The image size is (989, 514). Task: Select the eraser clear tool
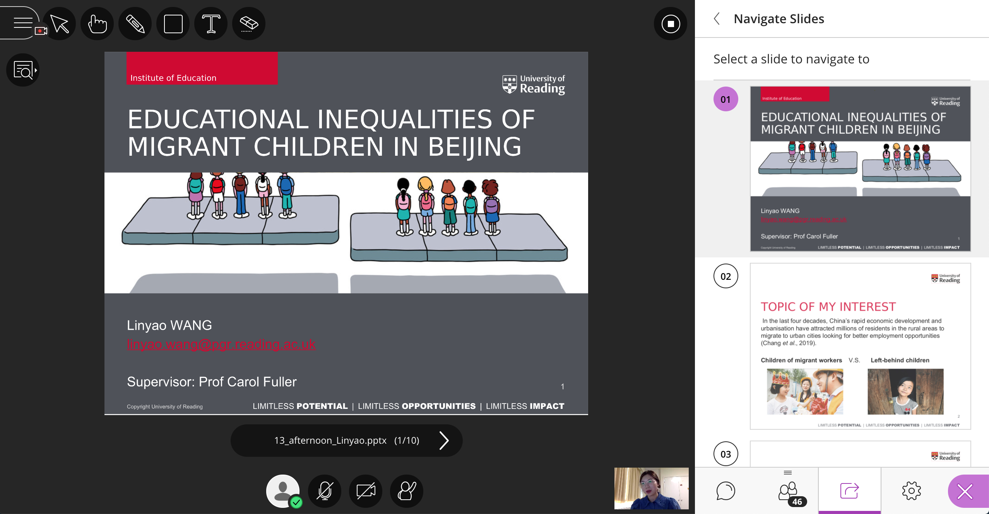[249, 24]
